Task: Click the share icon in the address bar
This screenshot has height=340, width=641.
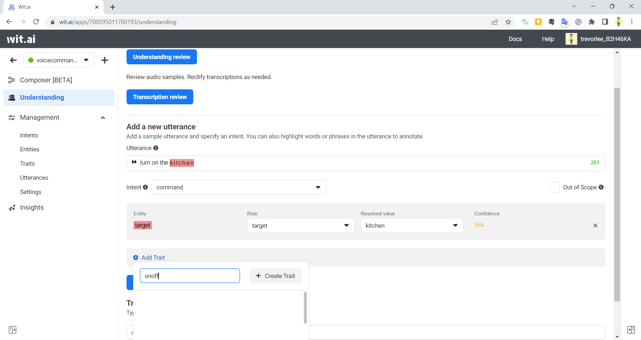Action: click(495, 22)
